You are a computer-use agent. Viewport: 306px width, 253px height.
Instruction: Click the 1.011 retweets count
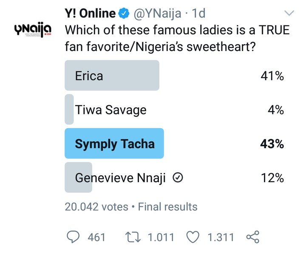pos(161,237)
